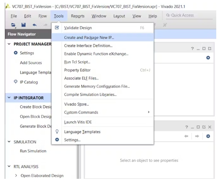Open the Reports menu

77,16
